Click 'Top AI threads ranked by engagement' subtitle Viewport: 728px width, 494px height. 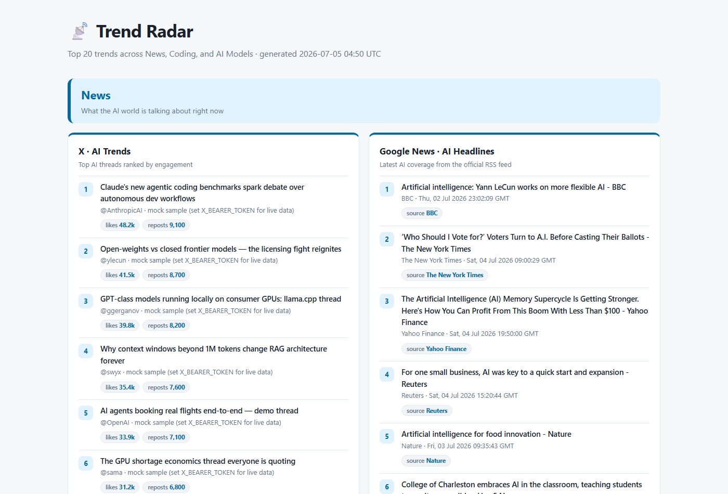pyautogui.click(x=135, y=165)
